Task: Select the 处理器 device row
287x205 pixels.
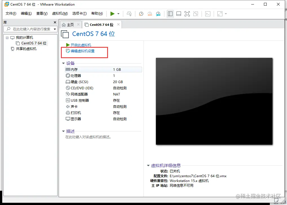Action: point(103,76)
